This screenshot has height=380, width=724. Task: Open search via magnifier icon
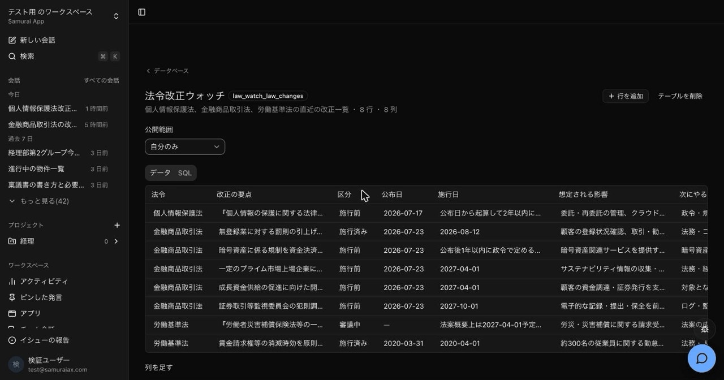pos(12,56)
